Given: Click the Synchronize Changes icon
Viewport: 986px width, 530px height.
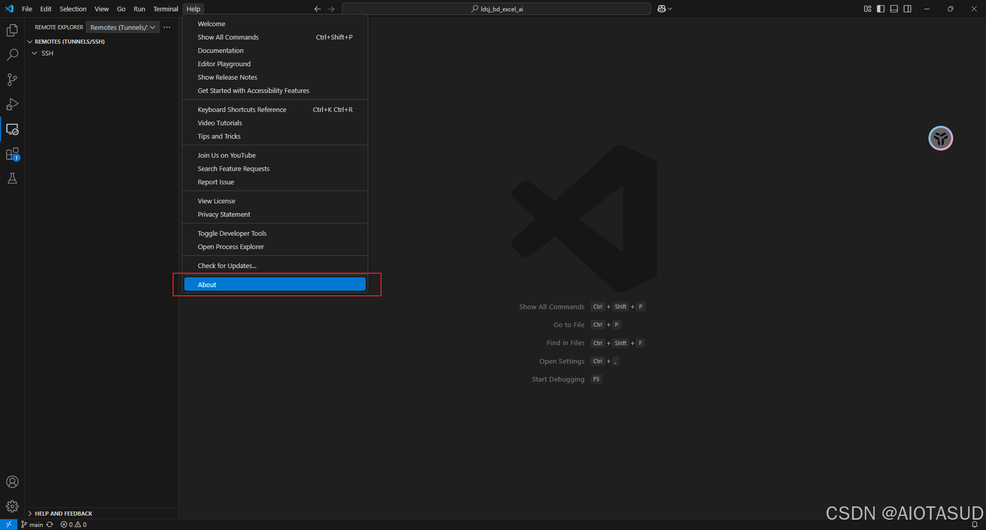Looking at the screenshot, I should click(x=50, y=524).
